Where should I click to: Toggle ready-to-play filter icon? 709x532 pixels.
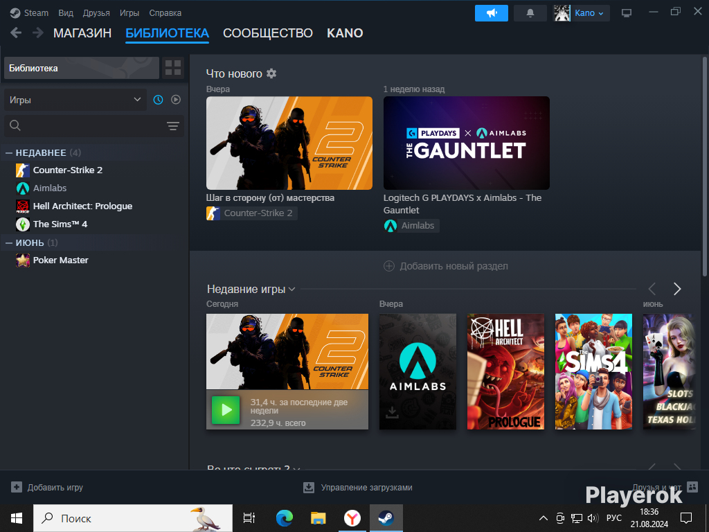(176, 100)
